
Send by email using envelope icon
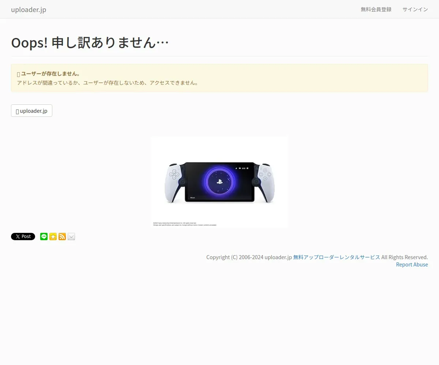pyautogui.click(x=71, y=237)
